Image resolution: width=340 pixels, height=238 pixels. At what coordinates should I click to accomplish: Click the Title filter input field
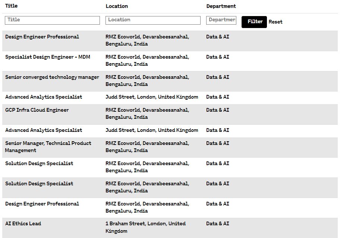(x=52, y=20)
